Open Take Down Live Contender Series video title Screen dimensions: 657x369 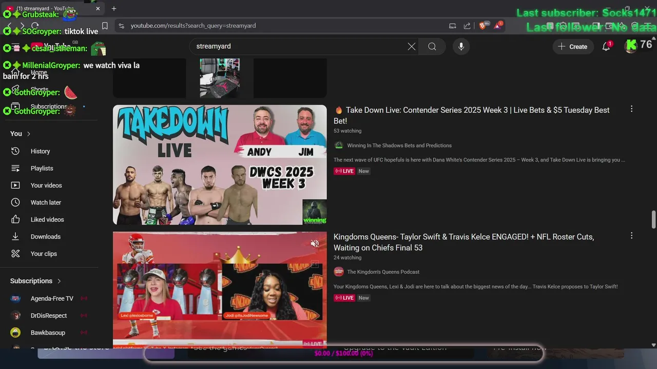[472, 115]
